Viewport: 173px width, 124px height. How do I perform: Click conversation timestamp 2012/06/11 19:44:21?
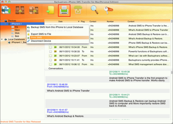(119, 95)
